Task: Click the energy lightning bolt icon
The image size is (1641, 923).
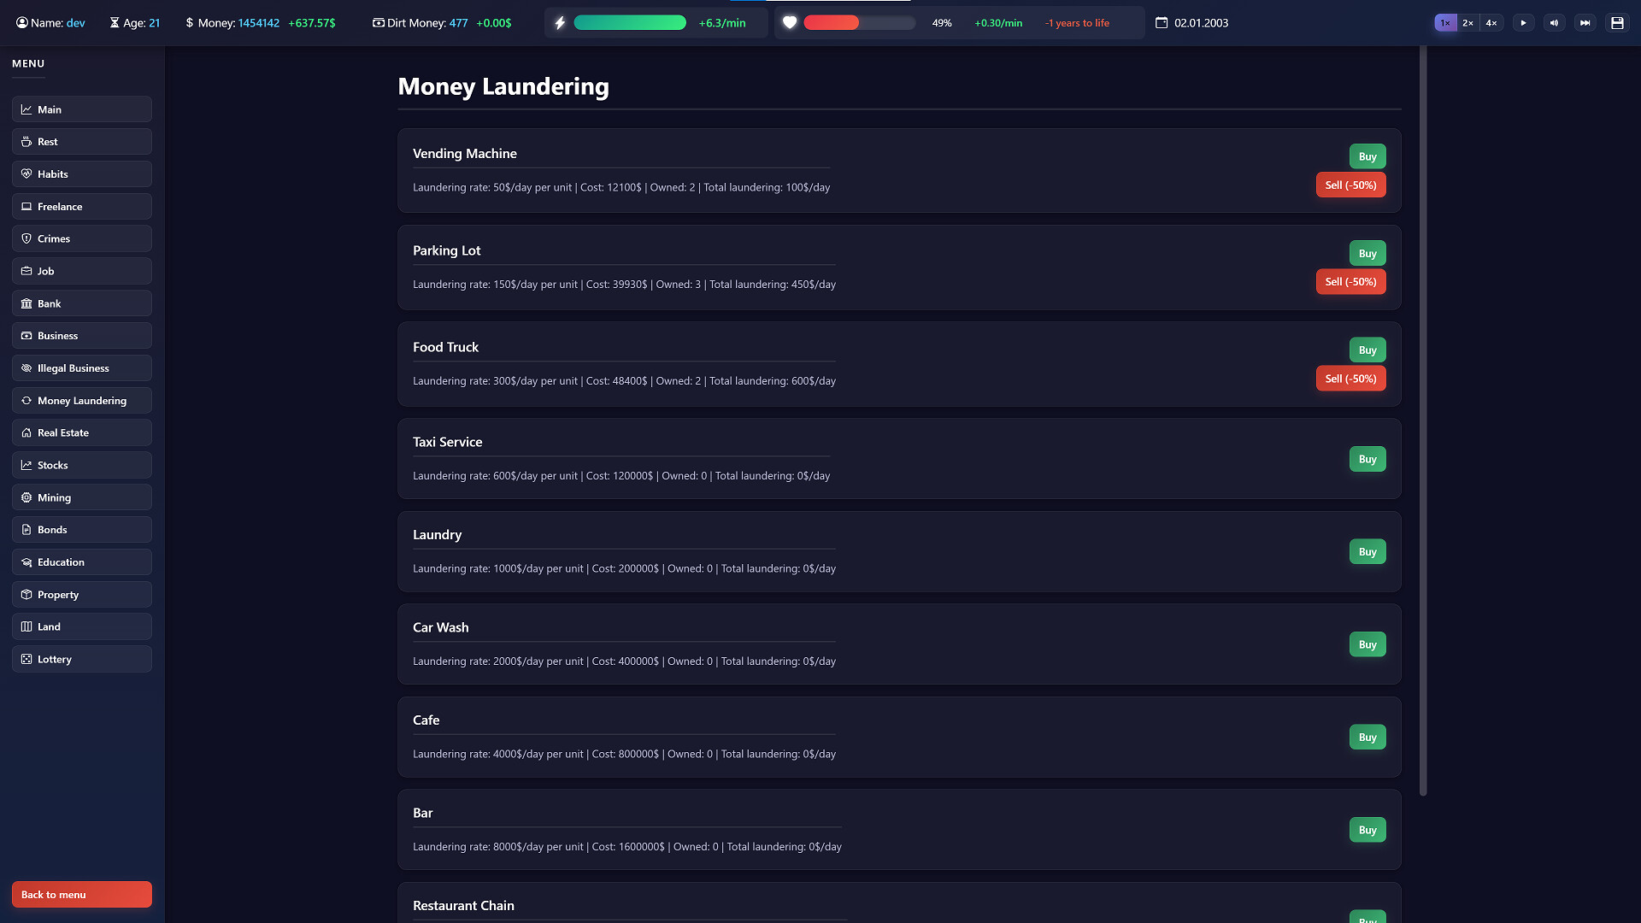Action: [560, 22]
